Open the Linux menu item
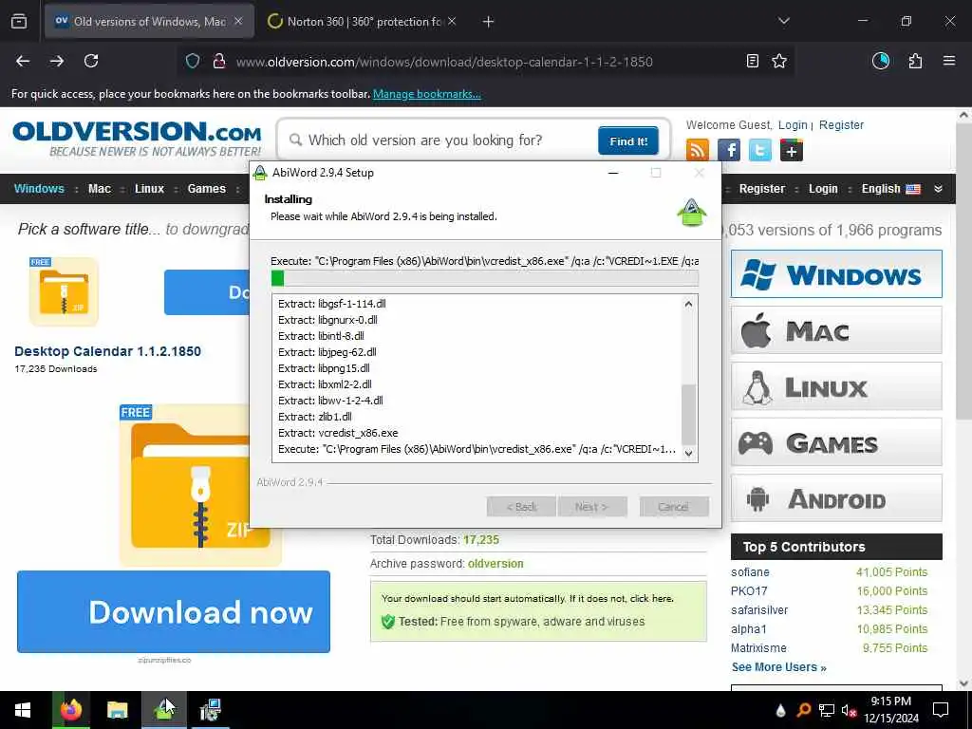Viewport: 972px width, 729px height. pyautogui.click(x=149, y=189)
